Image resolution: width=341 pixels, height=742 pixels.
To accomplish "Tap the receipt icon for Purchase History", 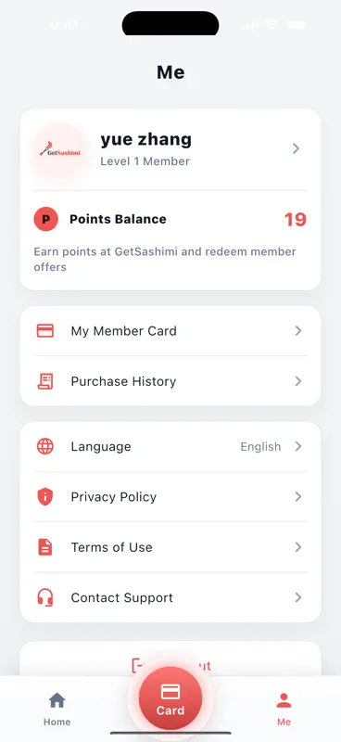I will click(45, 381).
